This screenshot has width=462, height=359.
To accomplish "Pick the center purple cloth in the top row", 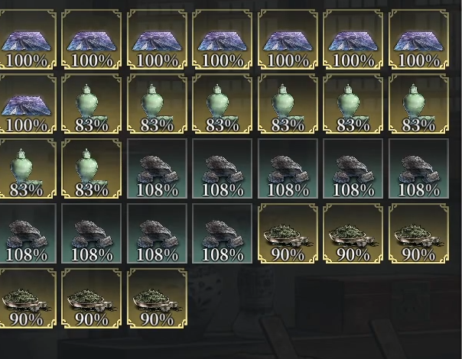I will (222, 39).
